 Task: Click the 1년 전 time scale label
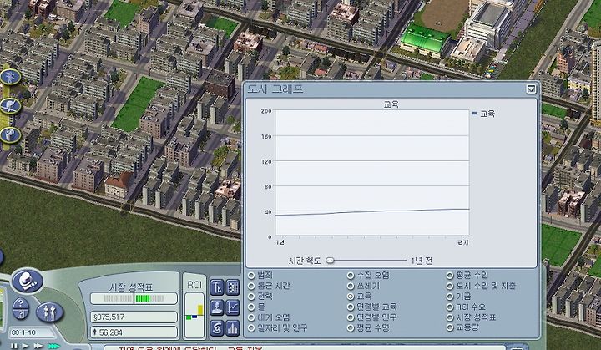click(422, 261)
